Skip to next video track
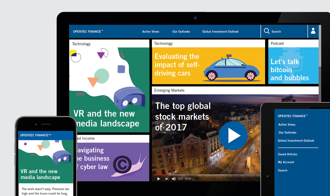Image resolution: width=330 pixels, height=196 pixels. click(167, 179)
